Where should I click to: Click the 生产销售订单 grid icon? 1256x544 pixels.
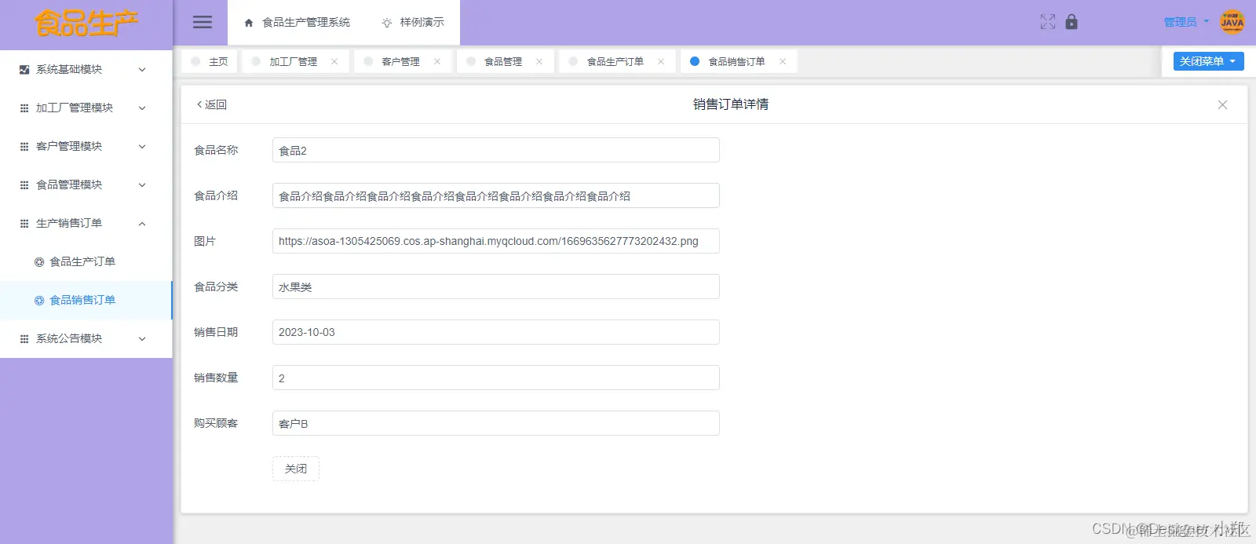click(24, 224)
